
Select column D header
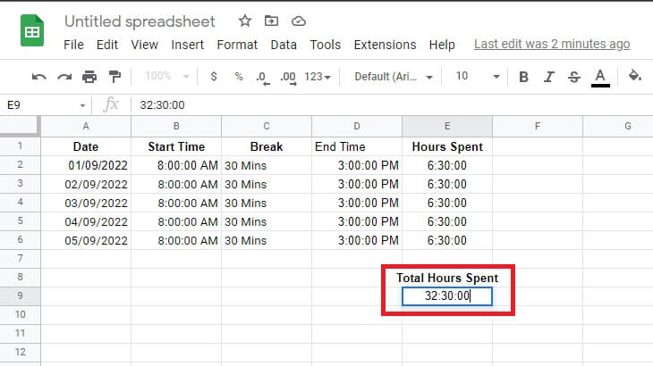357,126
